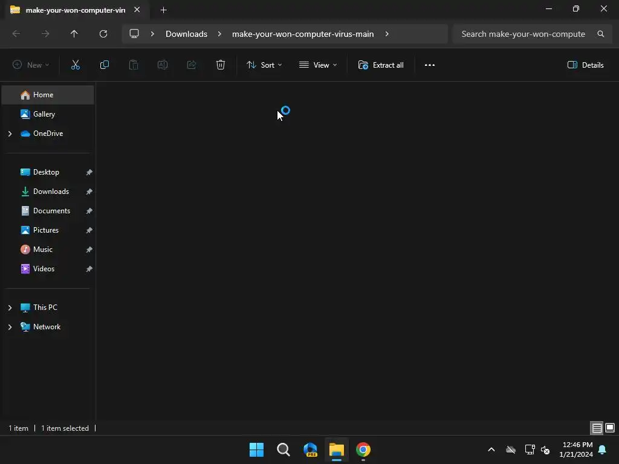
Task: Open the View dropdown
Action: point(318,65)
